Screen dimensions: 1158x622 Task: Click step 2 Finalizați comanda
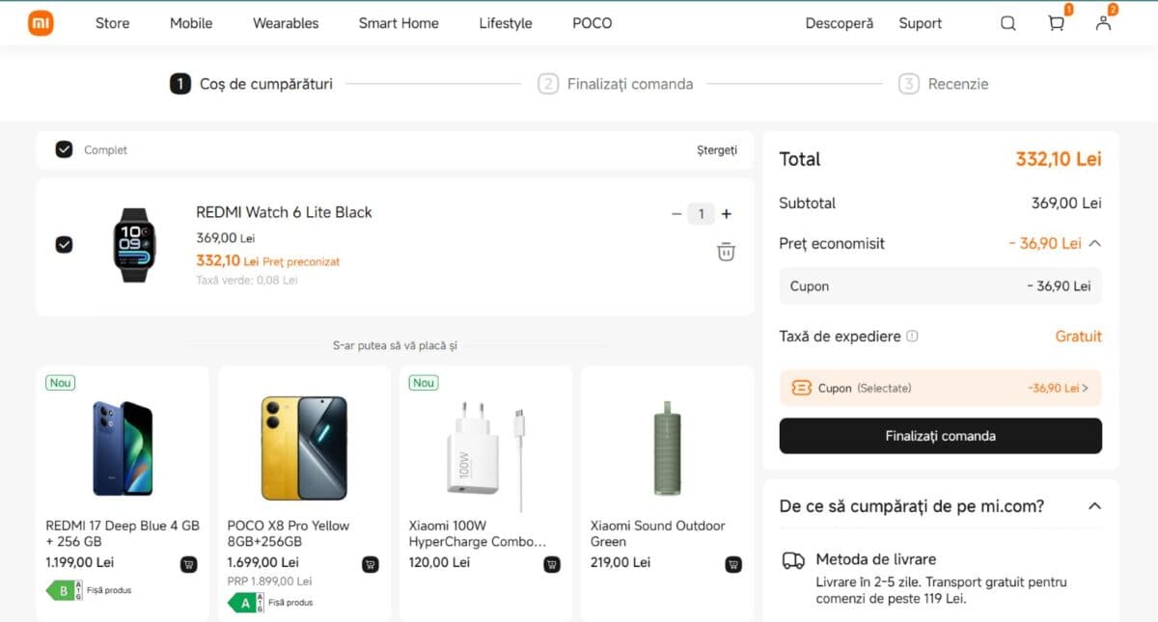[x=615, y=84]
